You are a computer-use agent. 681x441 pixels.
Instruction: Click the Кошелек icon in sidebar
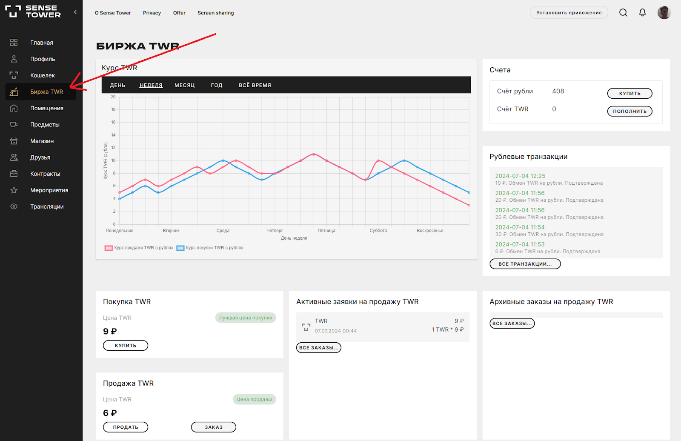[x=14, y=75]
